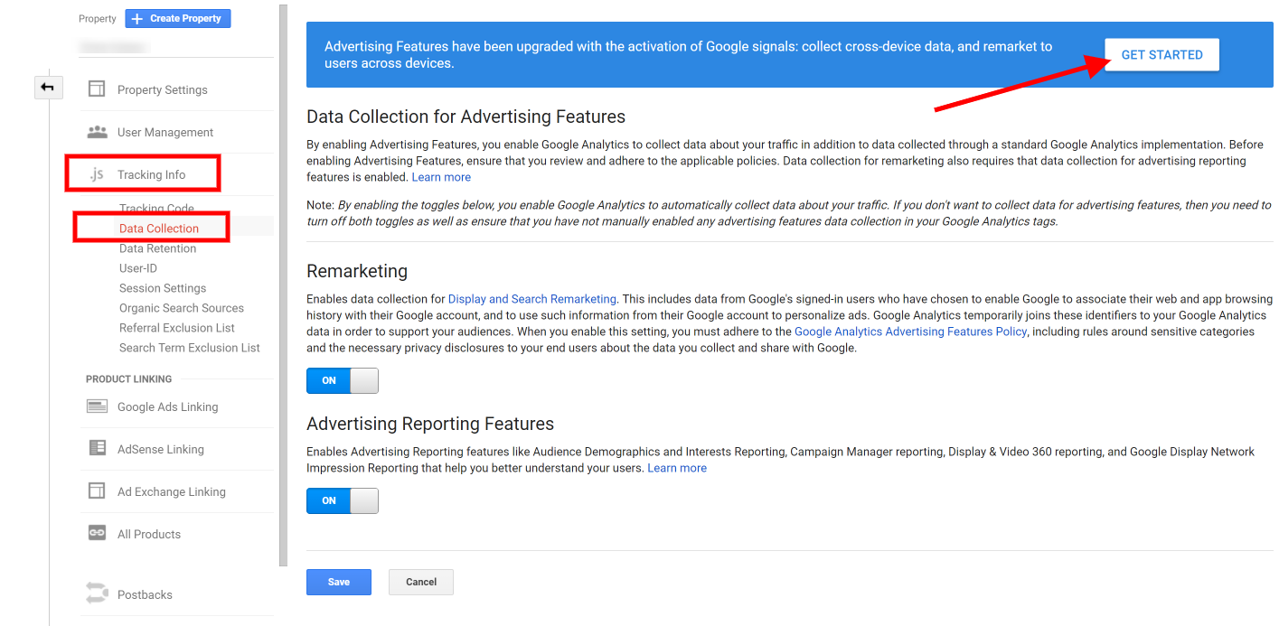Open User-ID submenu item
This screenshot has height=626, width=1279.
pyautogui.click(x=138, y=268)
